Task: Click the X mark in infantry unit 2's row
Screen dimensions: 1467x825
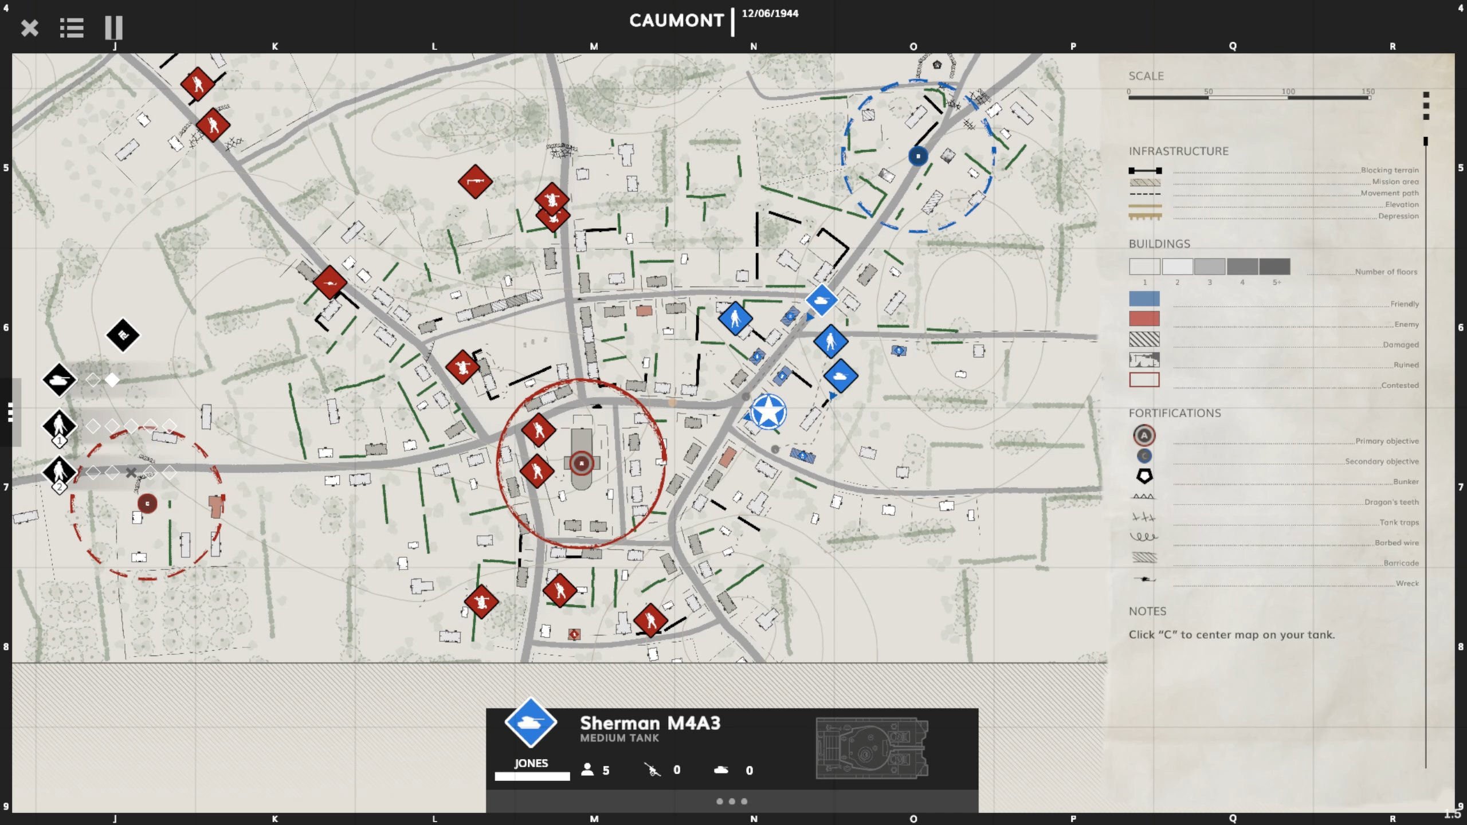Action: (131, 473)
